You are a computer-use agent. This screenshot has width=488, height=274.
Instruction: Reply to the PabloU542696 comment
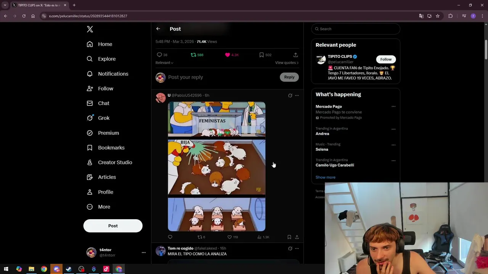pyautogui.click(x=170, y=237)
